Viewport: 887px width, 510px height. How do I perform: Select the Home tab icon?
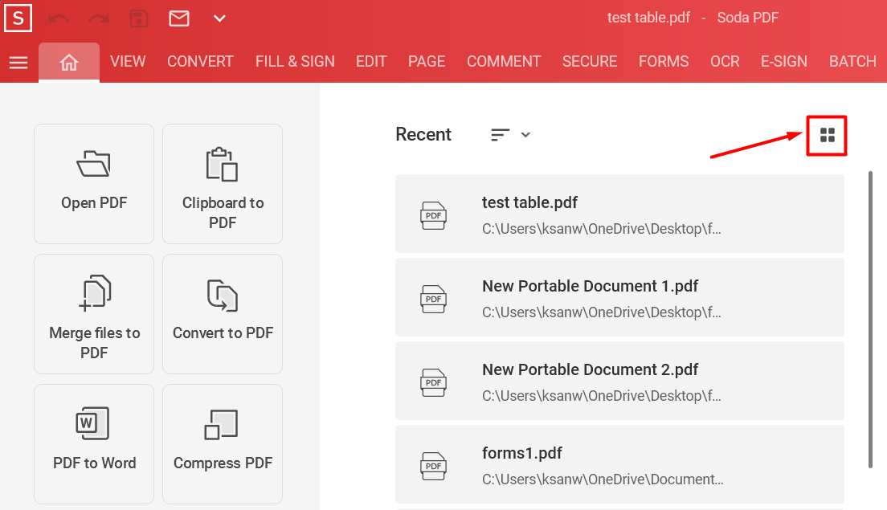(x=69, y=62)
